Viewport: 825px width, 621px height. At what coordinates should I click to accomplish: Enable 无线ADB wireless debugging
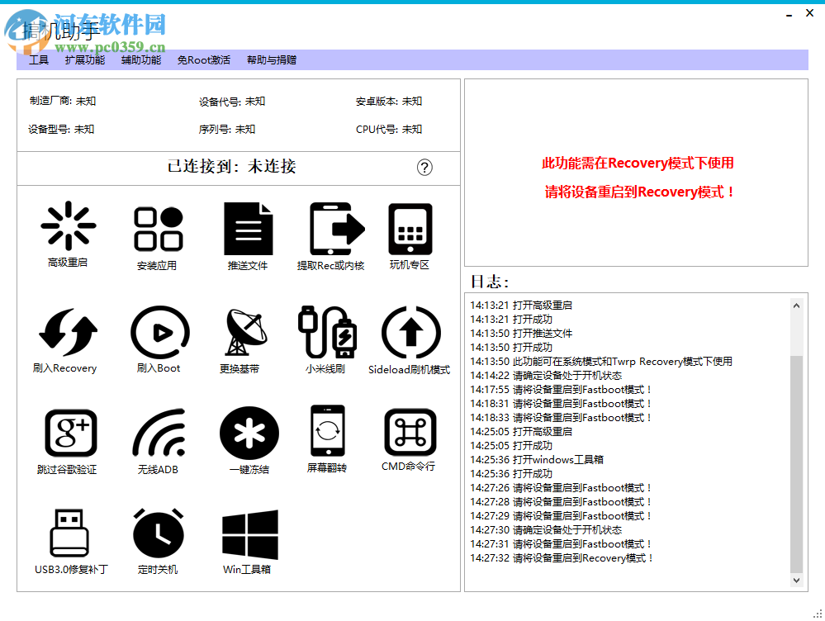click(159, 442)
